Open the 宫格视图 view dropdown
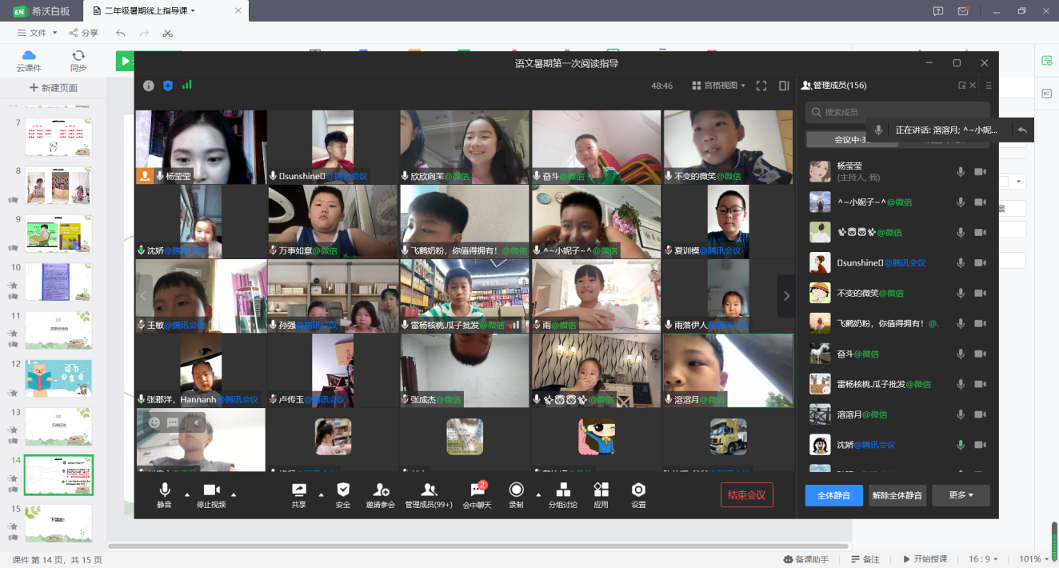Image resolution: width=1059 pixels, height=568 pixels. 718,86
